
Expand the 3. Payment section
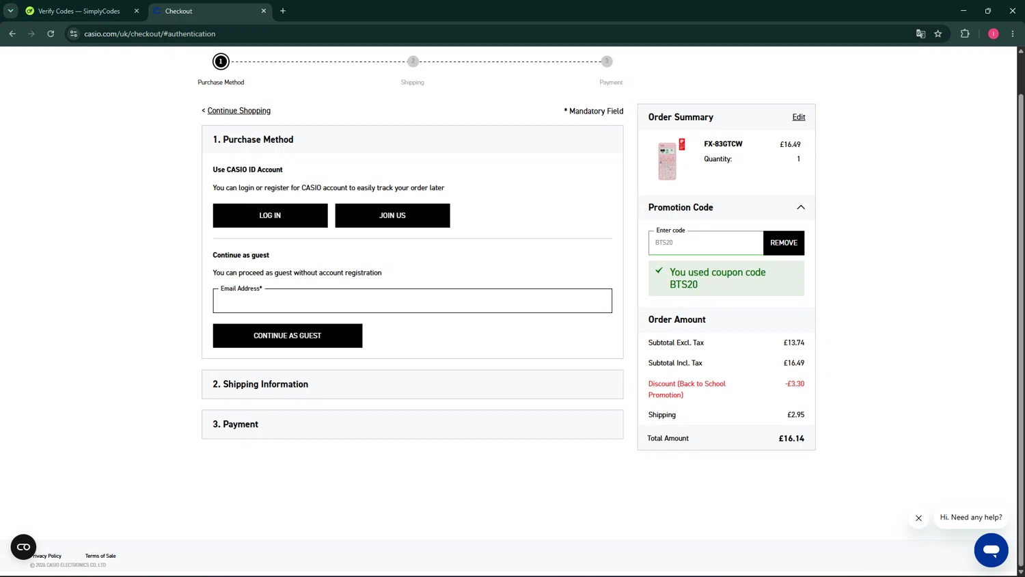tap(412, 425)
